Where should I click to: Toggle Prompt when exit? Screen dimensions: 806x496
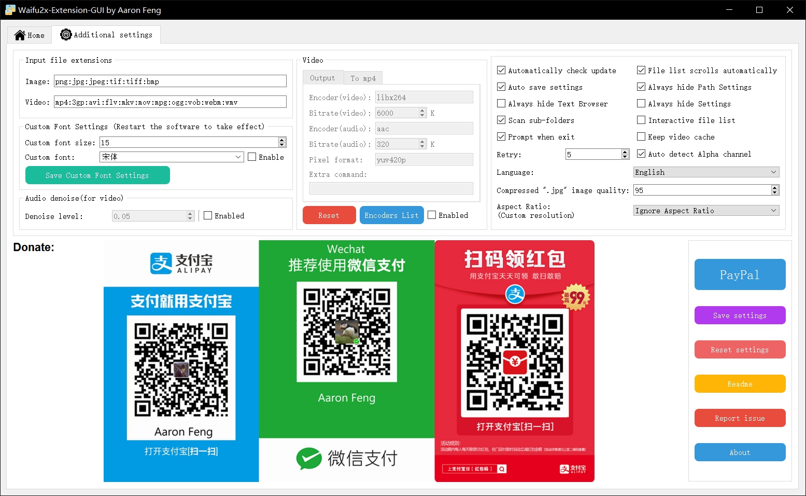tap(501, 136)
